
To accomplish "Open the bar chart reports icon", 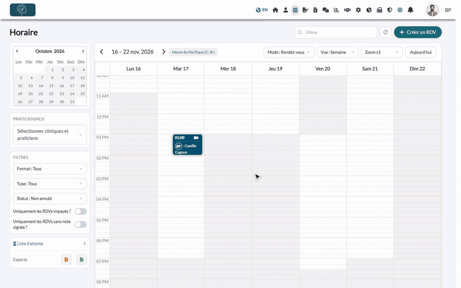I will [x=337, y=10].
